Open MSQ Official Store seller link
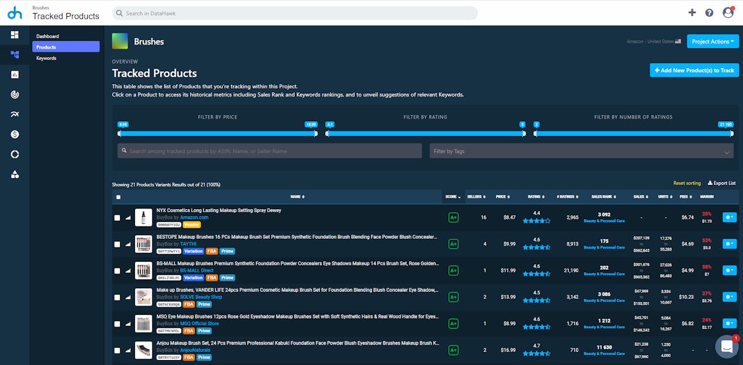The width and height of the screenshot is (743, 365). click(x=199, y=324)
